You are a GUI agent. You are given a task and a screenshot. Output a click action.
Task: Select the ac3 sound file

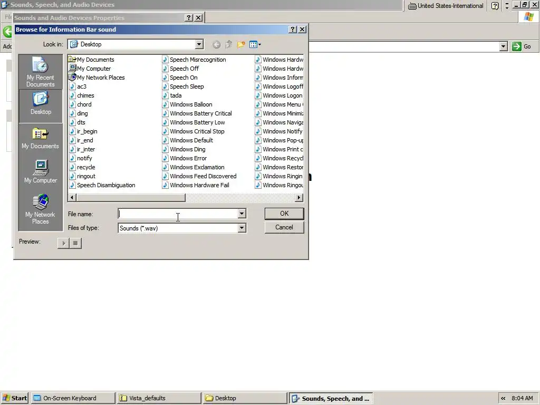[x=78, y=86]
